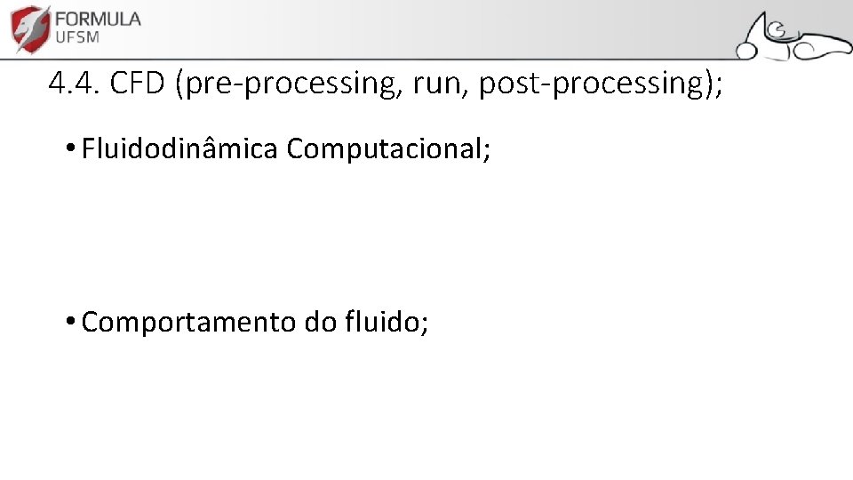
Task: Click the bullet before Fluidodinâmica Computacional
Action: click(69, 149)
